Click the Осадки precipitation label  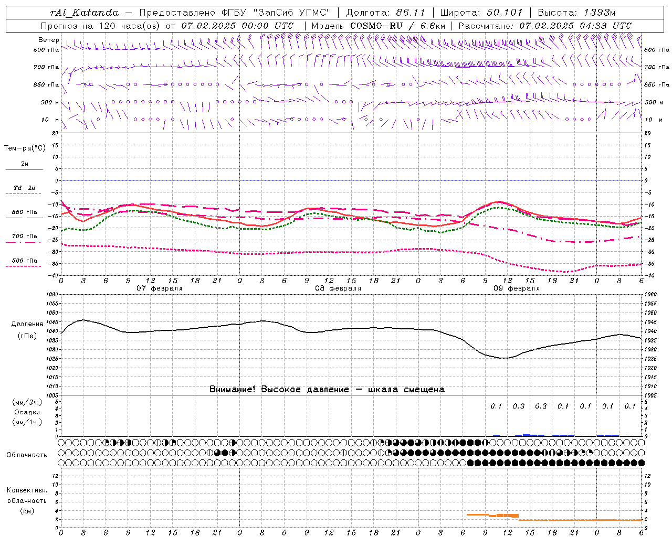[x=27, y=412]
